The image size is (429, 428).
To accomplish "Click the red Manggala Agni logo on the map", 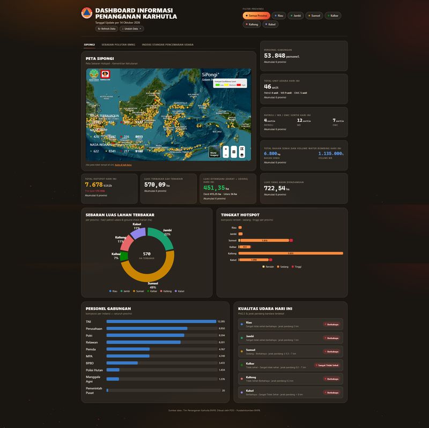I will click(x=105, y=75).
